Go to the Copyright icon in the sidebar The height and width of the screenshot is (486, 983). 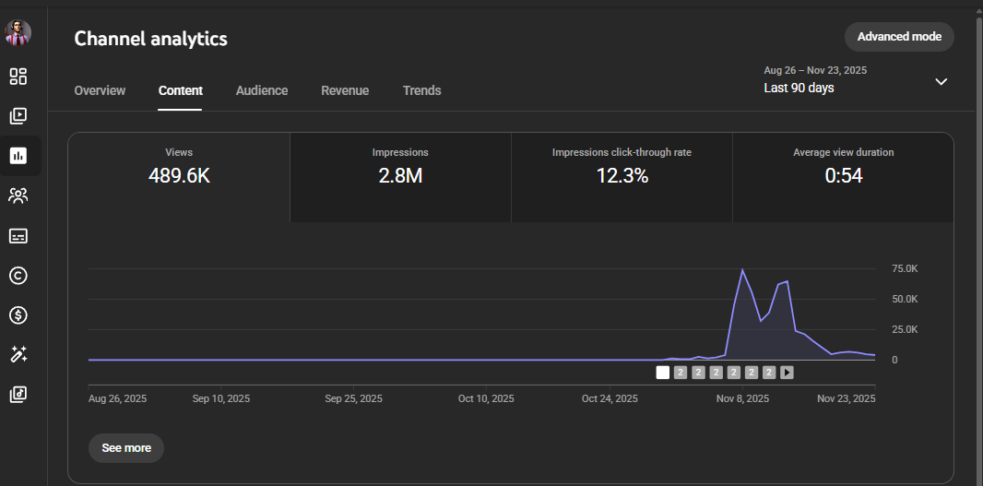pos(18,276)
